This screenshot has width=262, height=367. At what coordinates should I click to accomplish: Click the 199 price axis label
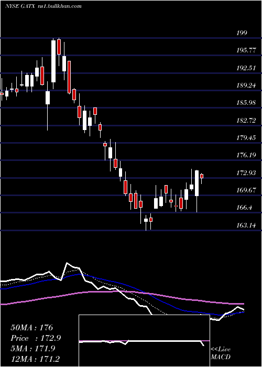pos(242,33)
